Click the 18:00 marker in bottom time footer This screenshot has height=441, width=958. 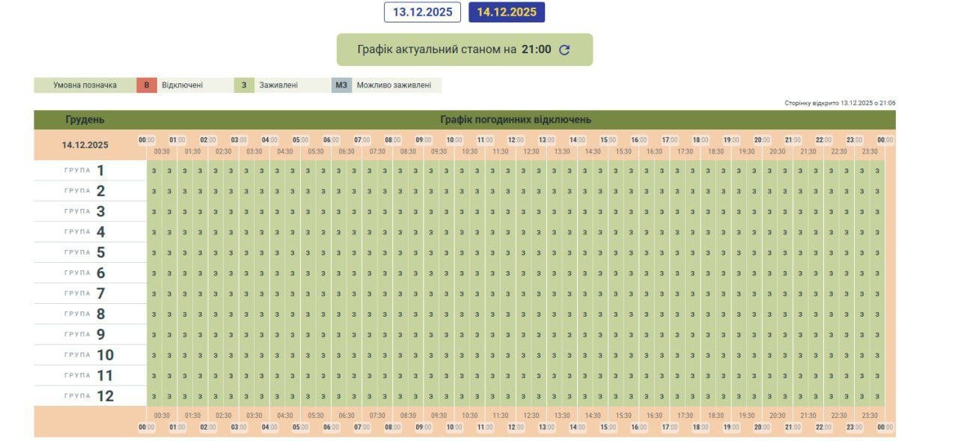700,428
